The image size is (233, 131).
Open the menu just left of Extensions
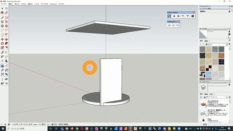point(44,4)
